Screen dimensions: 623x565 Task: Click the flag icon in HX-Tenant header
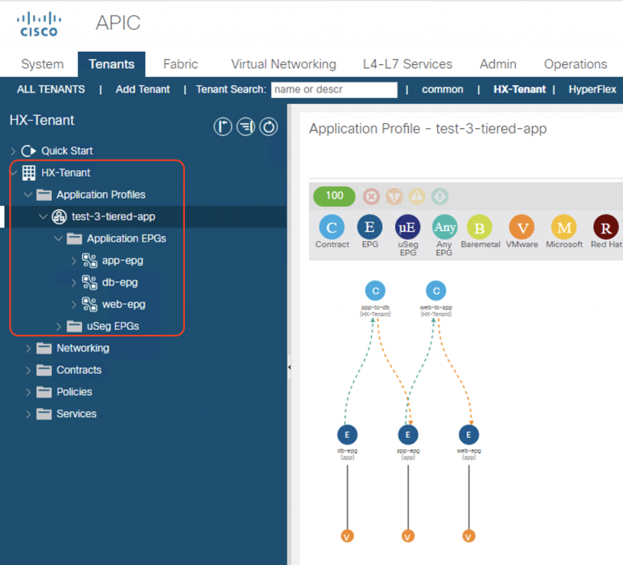coord(222,127)
